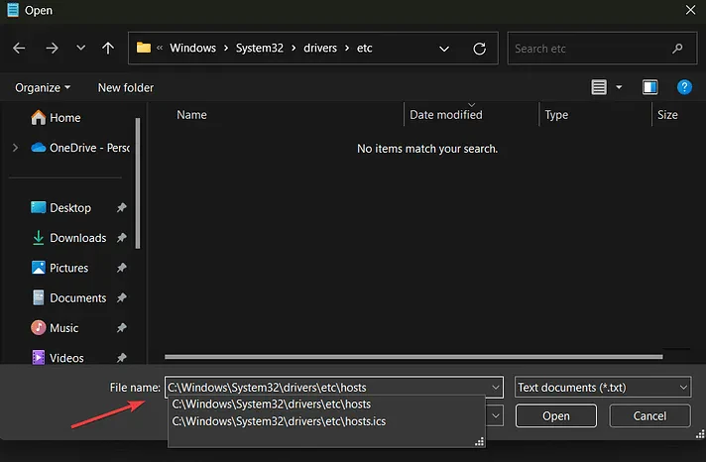Toggle the preview pane
The width and height of the screenshot is (706, 462).
649,87
